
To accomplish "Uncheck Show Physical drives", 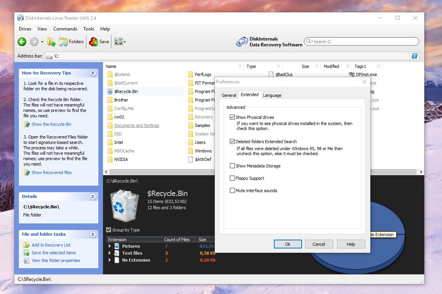I will [x=232, y=117].
